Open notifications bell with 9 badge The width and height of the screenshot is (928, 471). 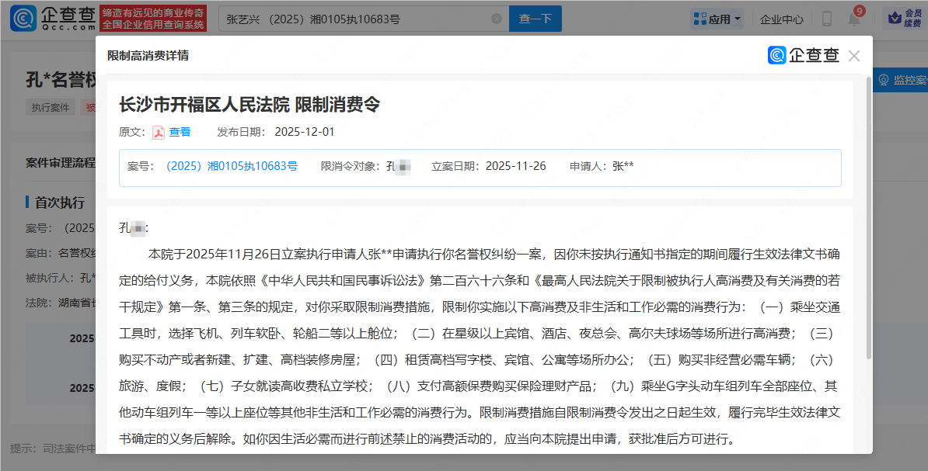(854, 19)
